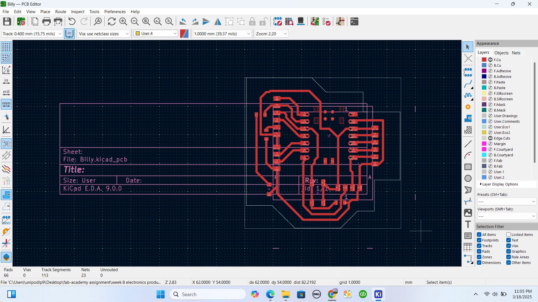
Task: Open Board Setup icon
Action: click(21, 22)
